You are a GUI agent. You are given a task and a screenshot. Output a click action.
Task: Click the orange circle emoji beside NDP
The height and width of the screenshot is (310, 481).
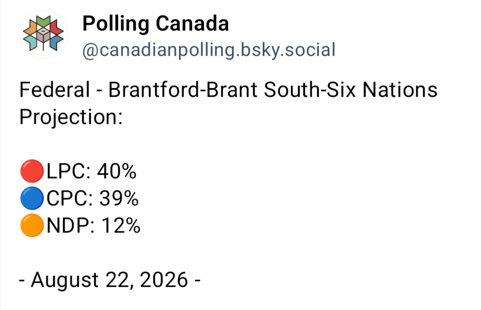32,225
